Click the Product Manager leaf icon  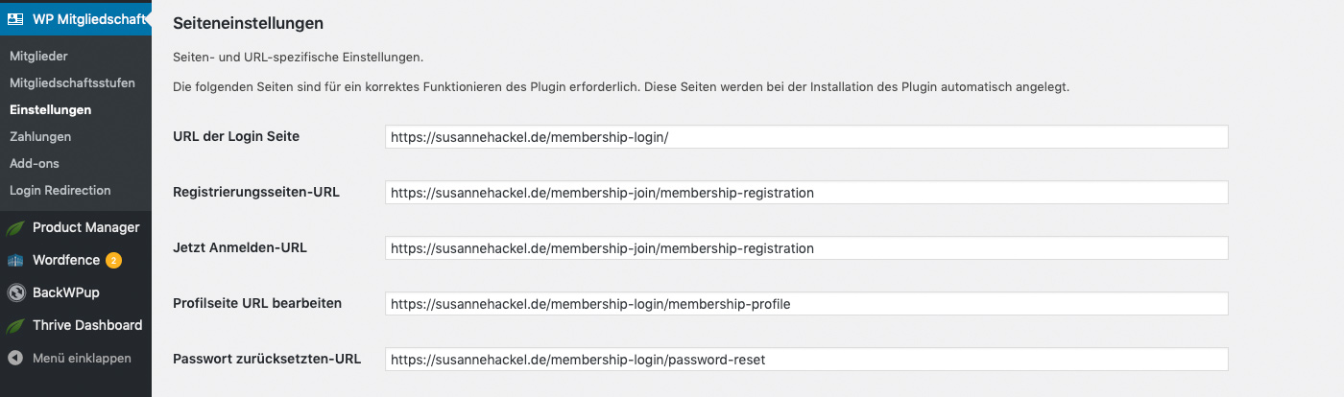tap(15, 227)
